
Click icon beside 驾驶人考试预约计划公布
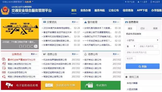pyautogui.click(x=4, y=64)
